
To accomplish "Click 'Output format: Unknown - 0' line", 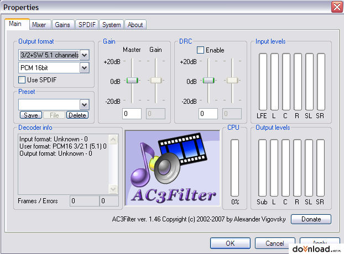I will 56,154.
